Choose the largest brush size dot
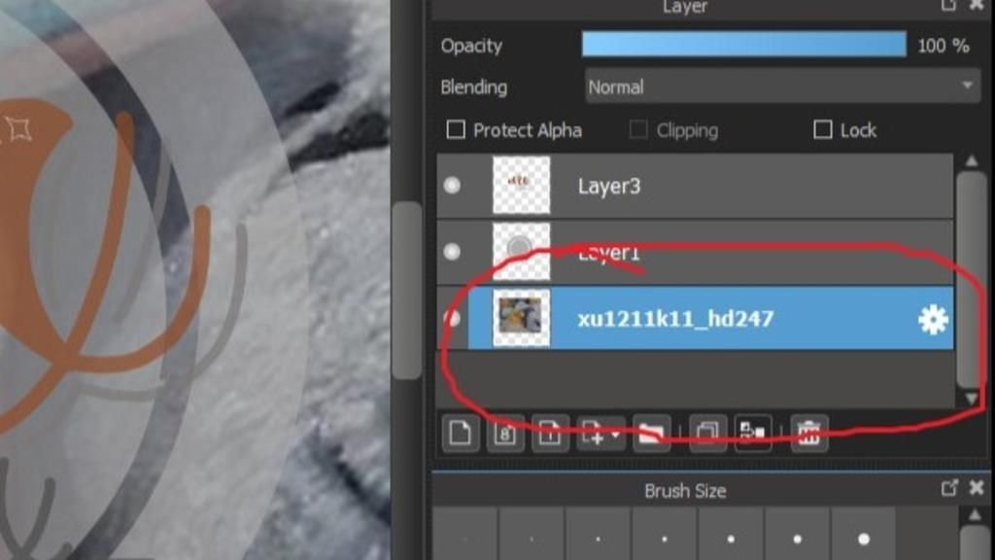The height and width of the screenshot is (560, 995). pyautogui.click(x=864, y=539)
